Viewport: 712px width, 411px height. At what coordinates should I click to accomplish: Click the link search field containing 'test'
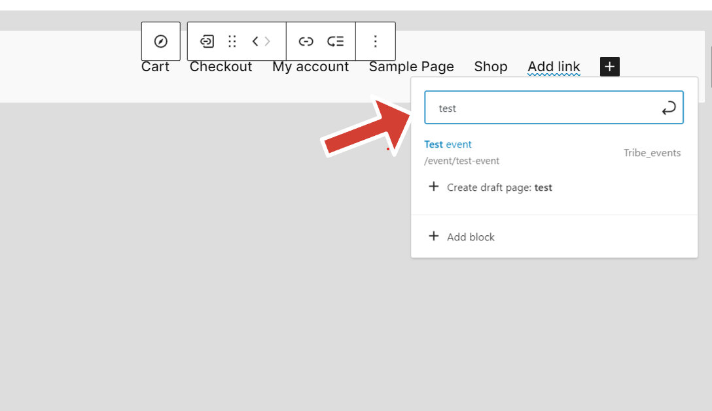[x=543, y=108]
